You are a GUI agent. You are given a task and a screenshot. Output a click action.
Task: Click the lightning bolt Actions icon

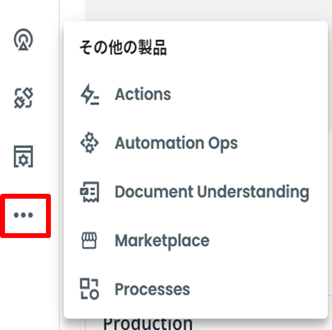(x=90, y=94)
